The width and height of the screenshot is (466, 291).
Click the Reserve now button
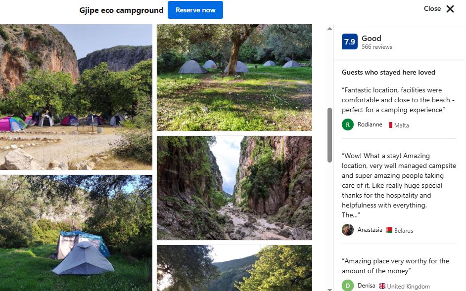pyautogui.click(x=195, y=10)
